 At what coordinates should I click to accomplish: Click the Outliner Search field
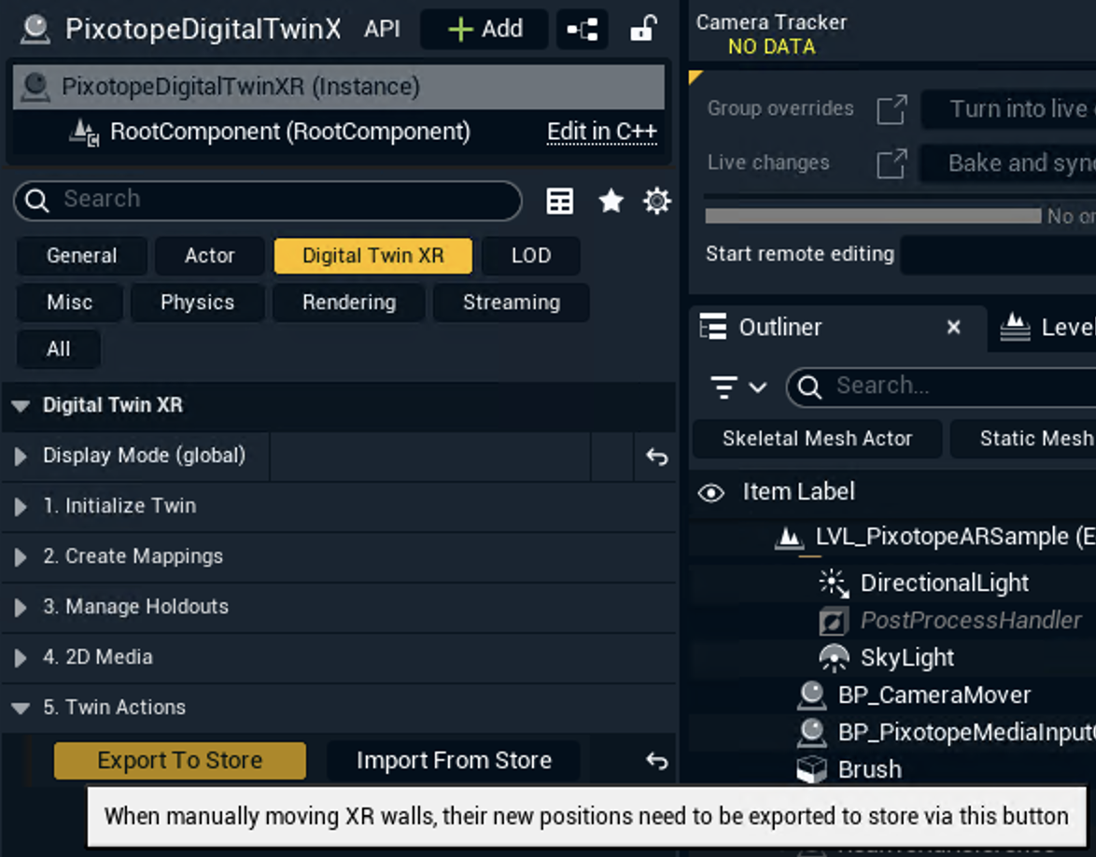(941, 386)
